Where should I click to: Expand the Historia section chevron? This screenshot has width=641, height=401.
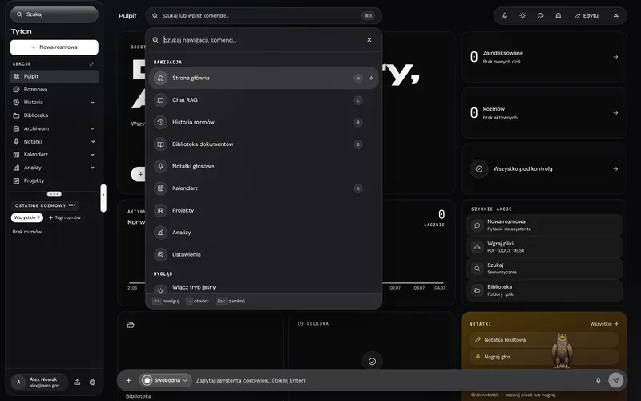(x=92, y=103)
